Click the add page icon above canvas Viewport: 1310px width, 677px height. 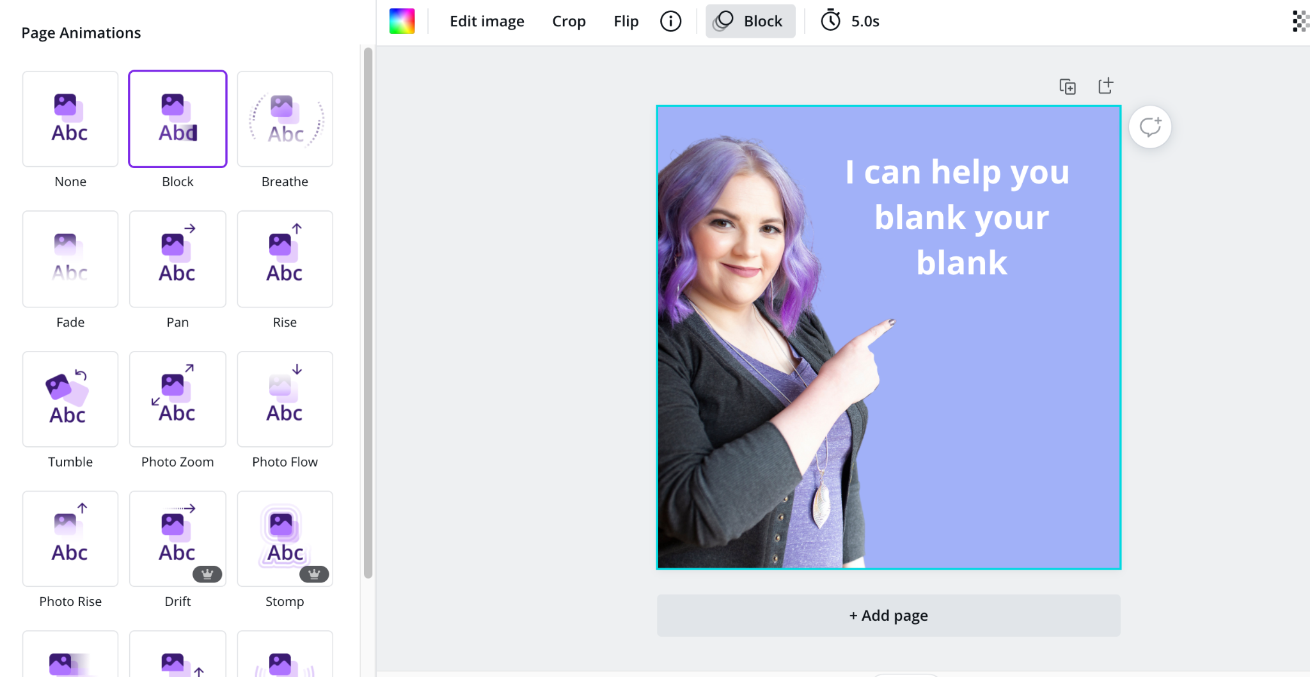[x=1106, y=86]
